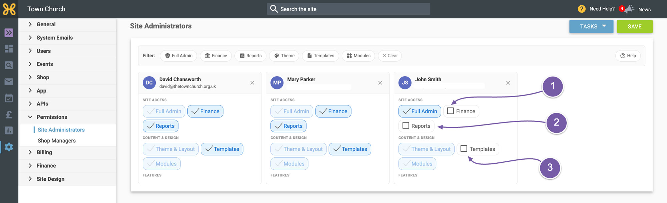Open the bar chart reports sidebar icon

[x=9, y=130]
